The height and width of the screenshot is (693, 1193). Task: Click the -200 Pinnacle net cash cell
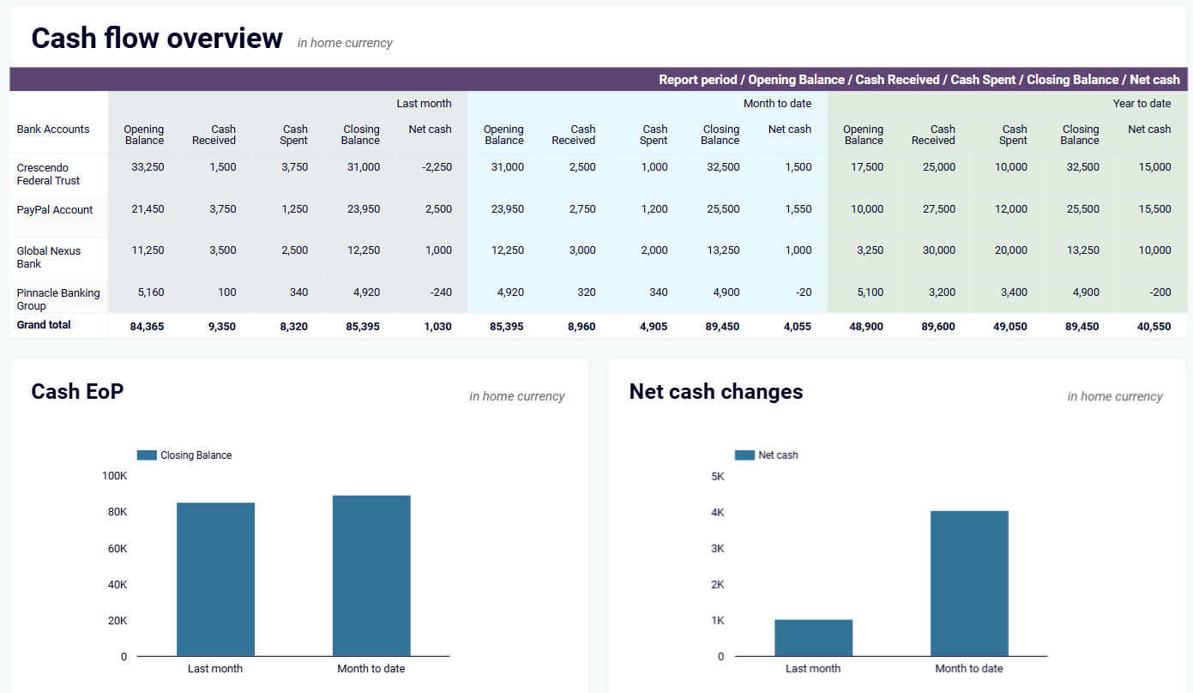[1160, 292]
